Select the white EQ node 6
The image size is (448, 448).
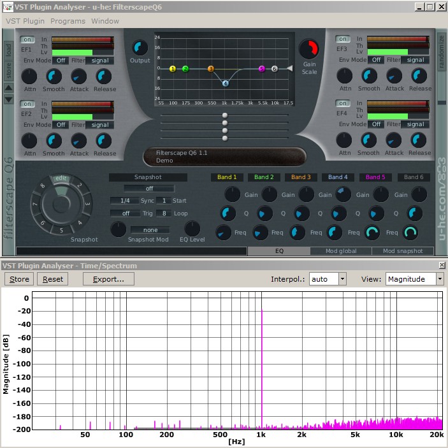pos(274,69)
